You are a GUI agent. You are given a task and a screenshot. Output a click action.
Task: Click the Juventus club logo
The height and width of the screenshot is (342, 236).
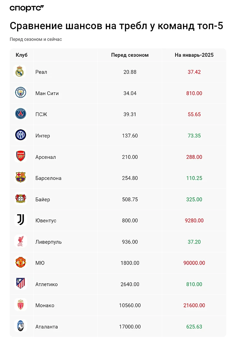[20, 220]
